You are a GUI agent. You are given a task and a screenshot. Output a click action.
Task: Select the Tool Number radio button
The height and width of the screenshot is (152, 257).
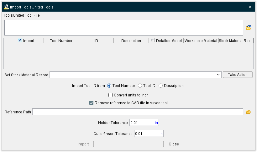pos(109,86)
